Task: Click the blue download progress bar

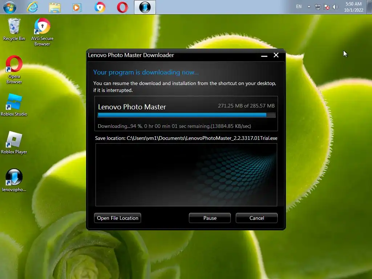Action: click(x=186, y=115)
